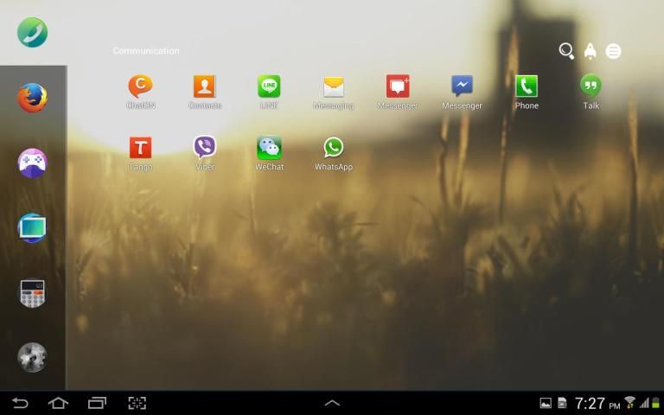Open the red Messenger app
This screenshot has width=664, height=415.
pos(398,86)
